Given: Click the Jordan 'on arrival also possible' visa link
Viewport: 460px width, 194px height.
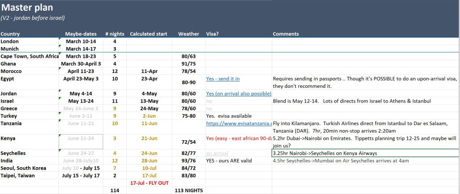Looking at the screenshot, I should 239,94.
